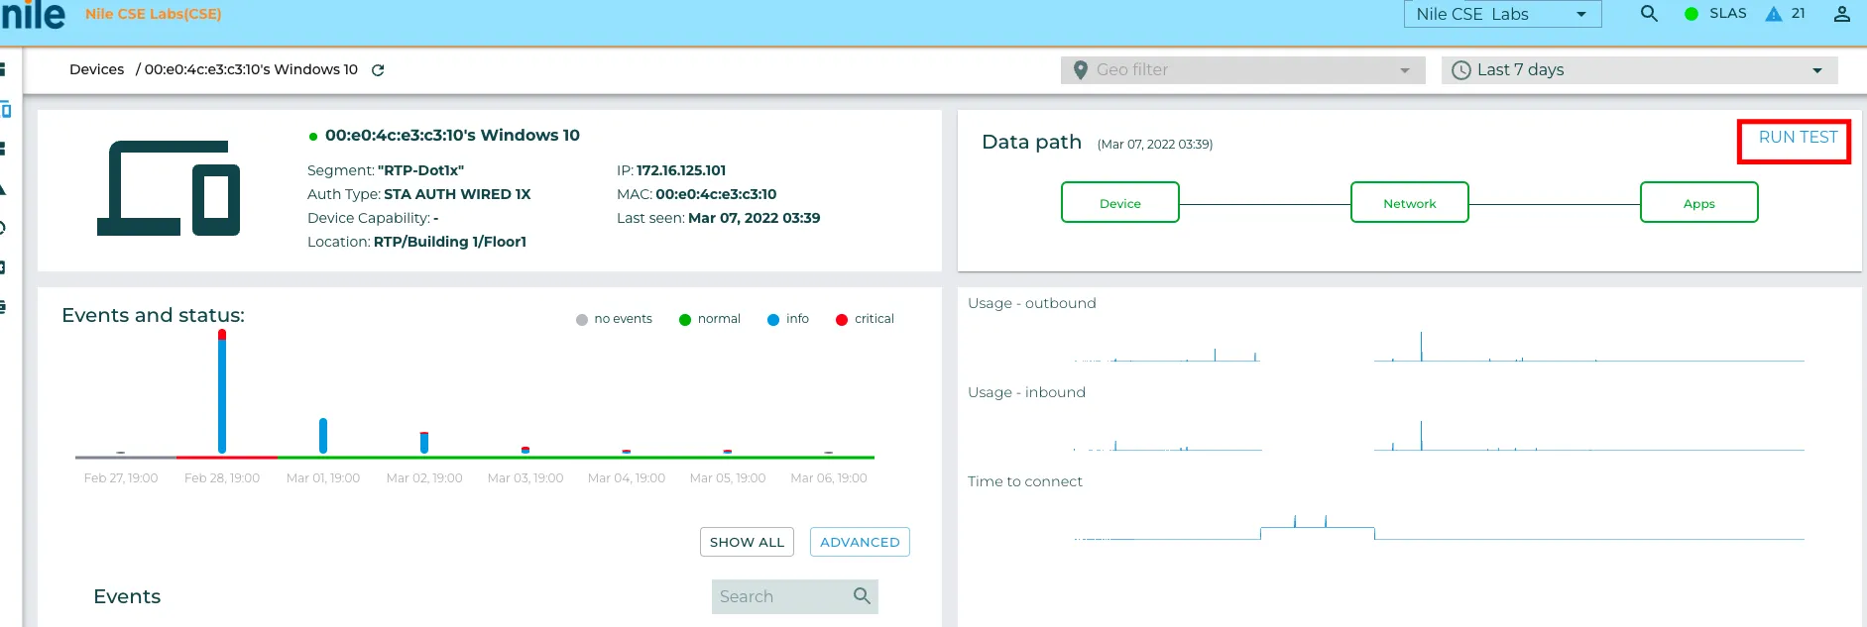Open the search magnifier in top bar

click(x=1649, y=14)
